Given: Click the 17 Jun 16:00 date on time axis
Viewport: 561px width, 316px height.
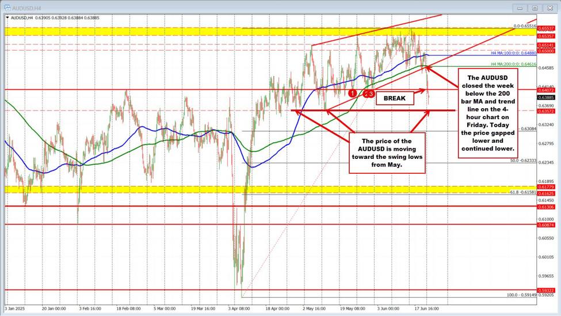Looking at the screenshot, I should (425, 309).
